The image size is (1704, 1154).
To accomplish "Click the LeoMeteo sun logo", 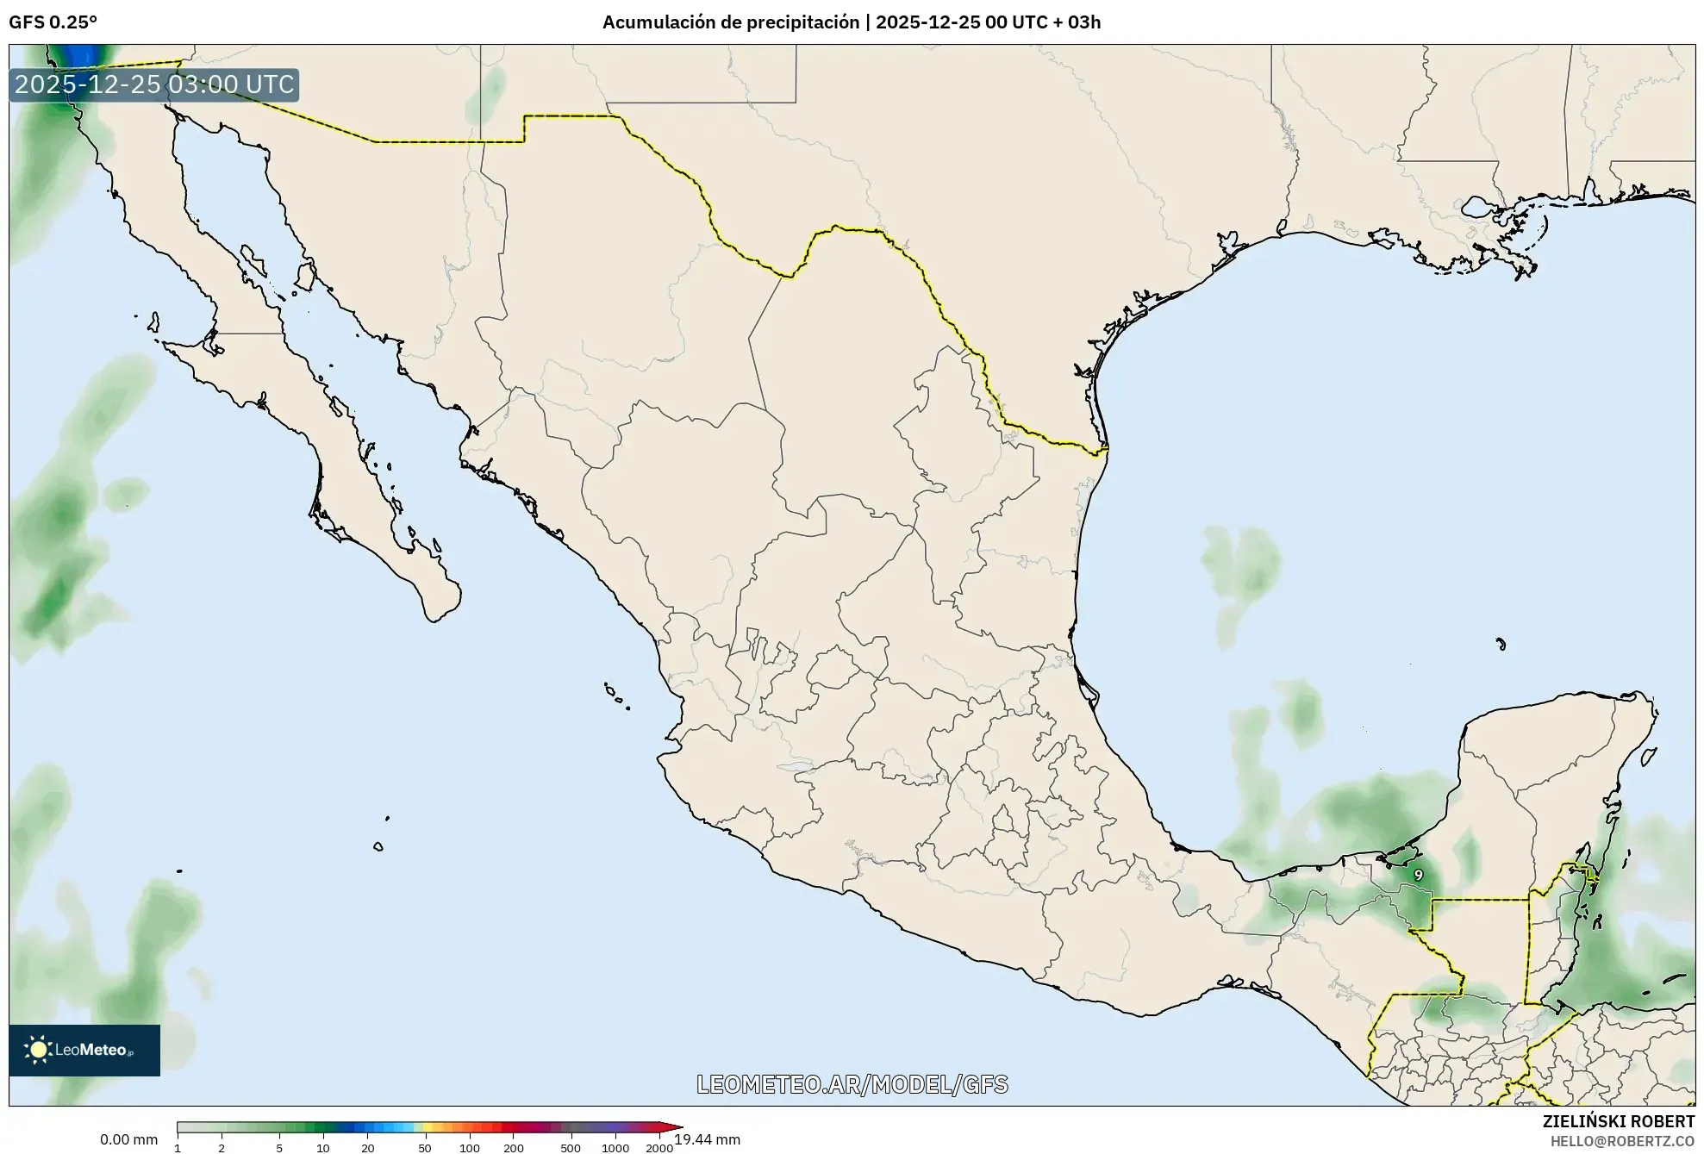I will click(x=38, y=1049).
